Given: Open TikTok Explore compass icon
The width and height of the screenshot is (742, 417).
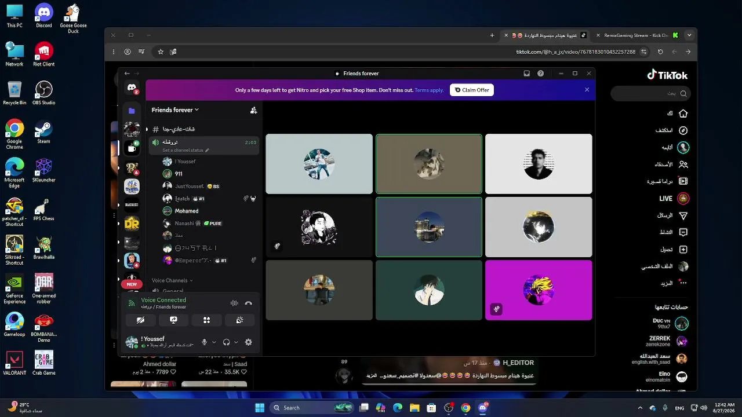Looking at the screenshot, I should pos(683,130).
